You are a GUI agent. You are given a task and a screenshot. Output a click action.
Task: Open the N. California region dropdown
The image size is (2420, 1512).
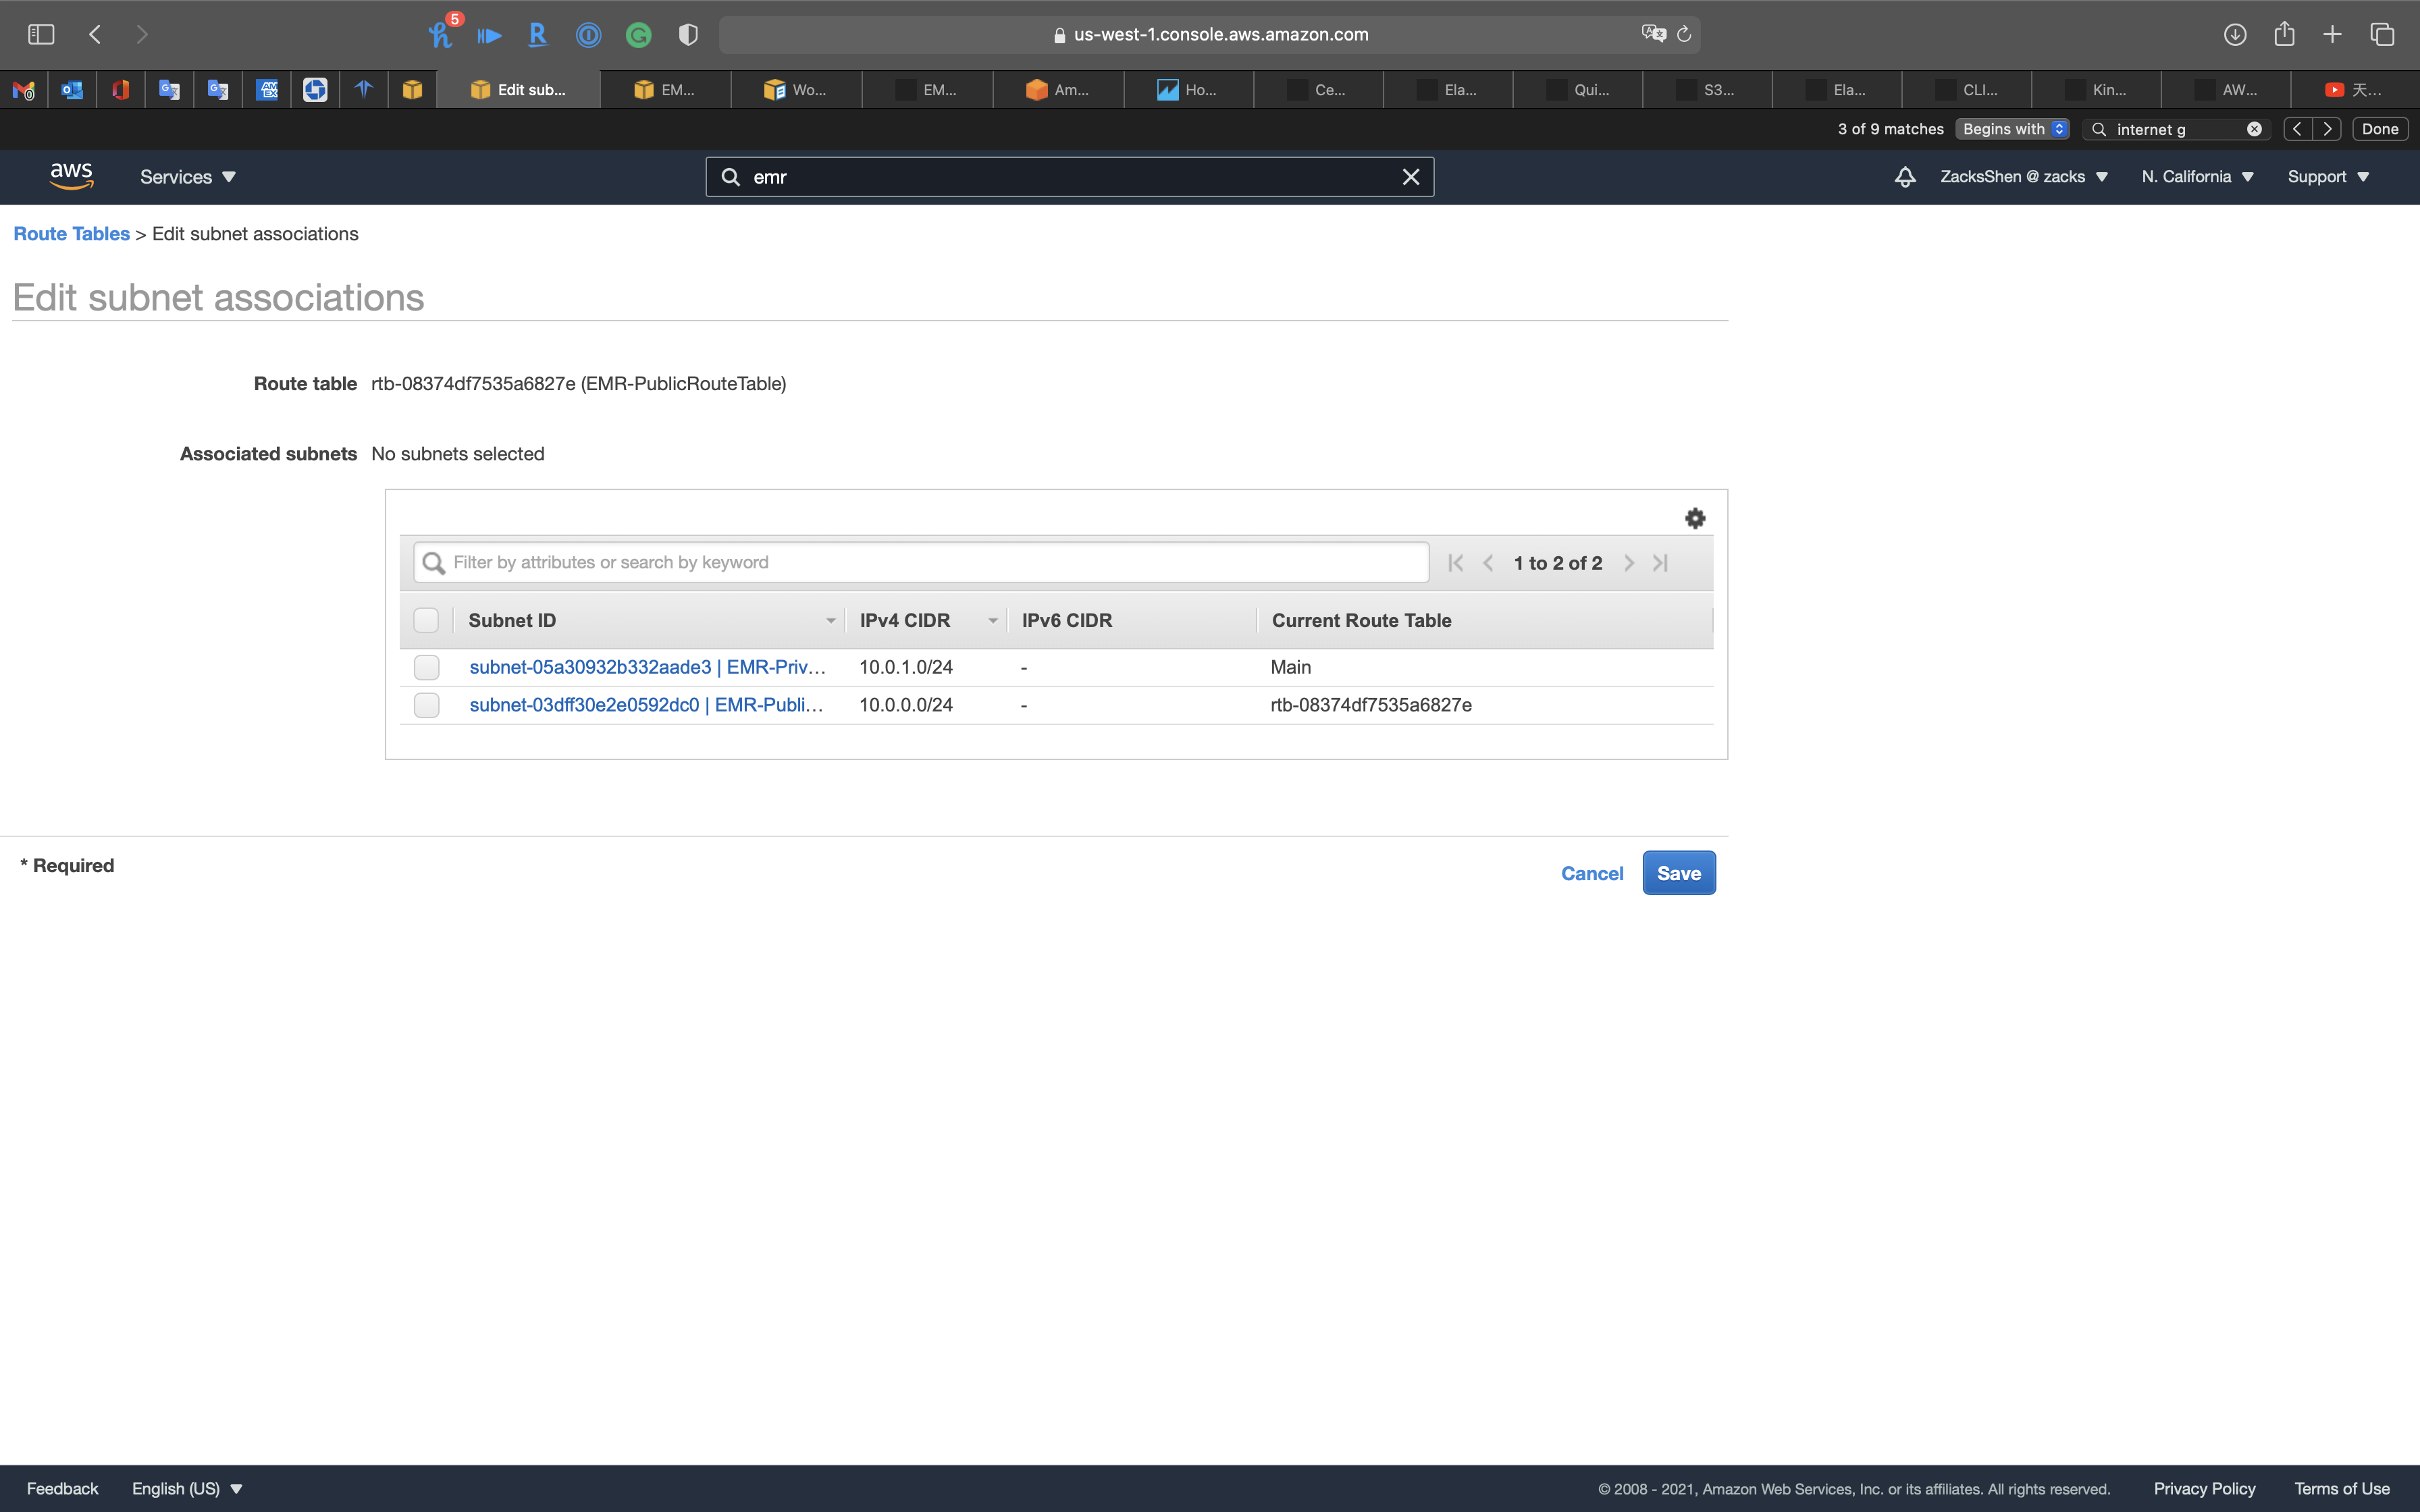tap(2197, 177)
